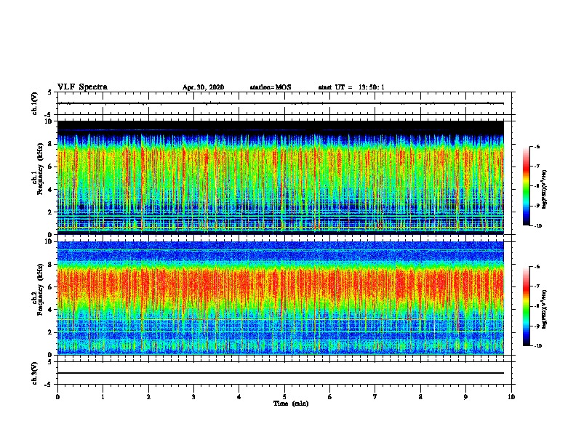
Task: Click the "8" frequency tick of ch.2 panel
Action: 50,265
